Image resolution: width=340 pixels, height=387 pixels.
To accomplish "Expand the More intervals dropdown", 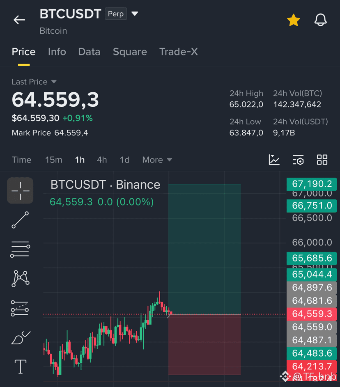I will click(157, 160).
